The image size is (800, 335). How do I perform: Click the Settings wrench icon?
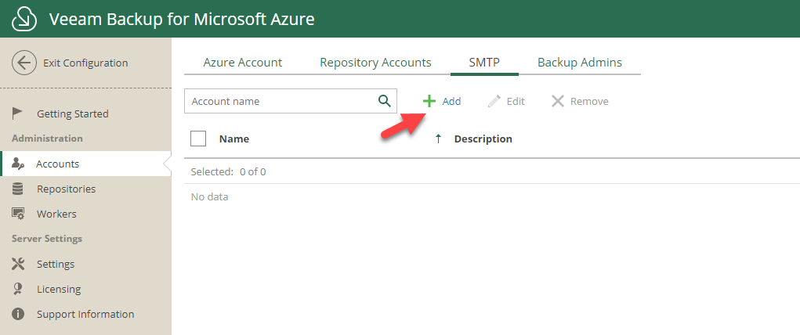click(19, 264)
